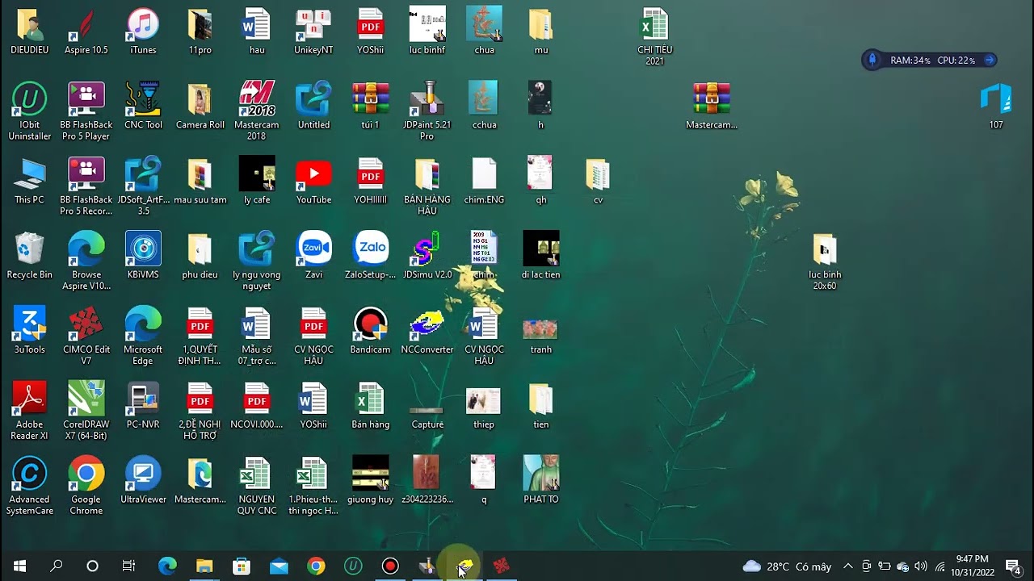Open JDPaint 5.21 Pro shortcut
The width and height of the screenshot is (1034, 581).
point(427,111)
